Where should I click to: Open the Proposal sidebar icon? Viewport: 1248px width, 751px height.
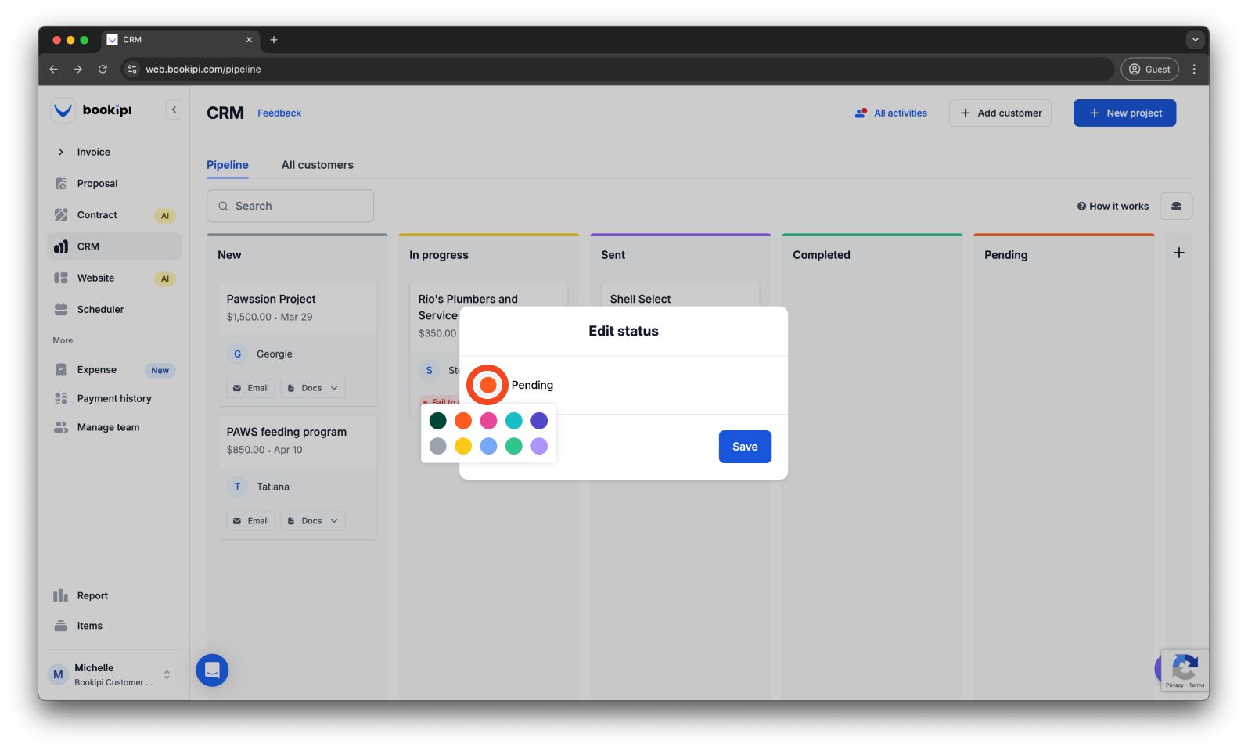click(x=61, y=183)
